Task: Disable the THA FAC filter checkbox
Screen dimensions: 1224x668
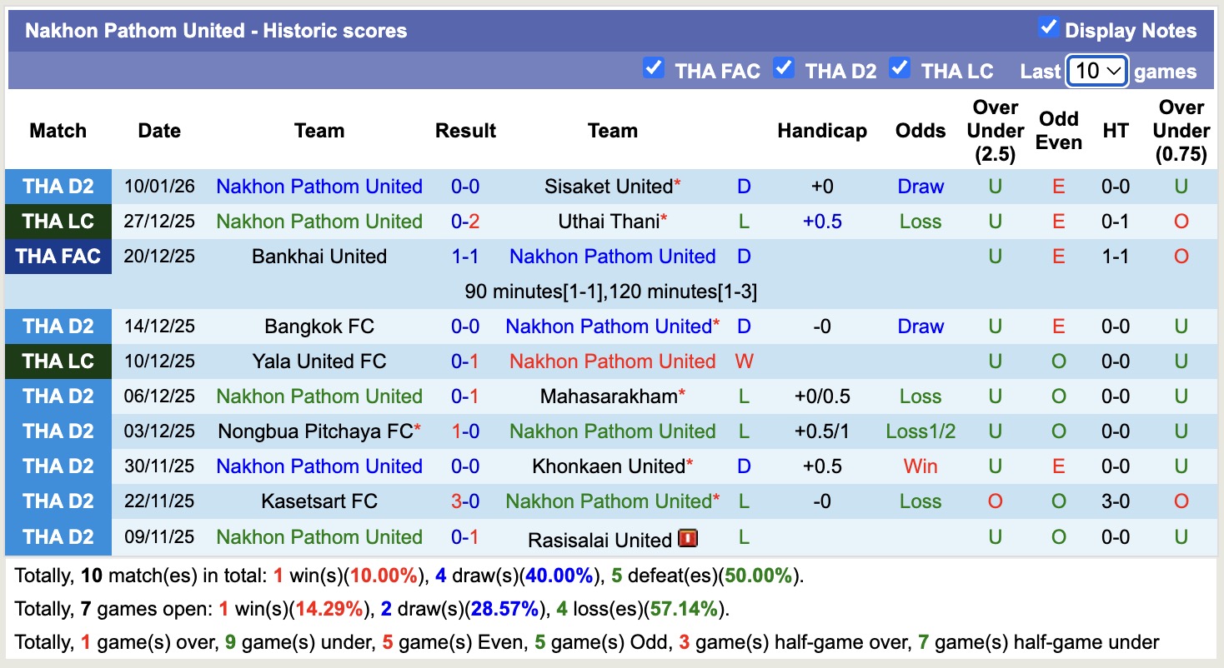Action: pyautogui.click(x=653, y=68)
